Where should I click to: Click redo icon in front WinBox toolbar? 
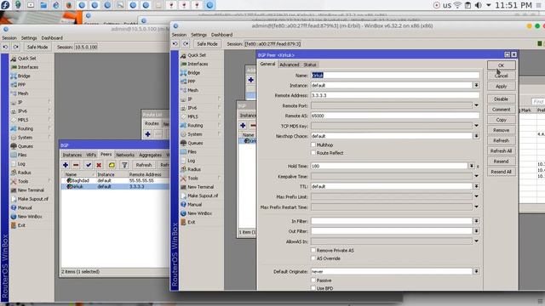[x=186, y=43]
